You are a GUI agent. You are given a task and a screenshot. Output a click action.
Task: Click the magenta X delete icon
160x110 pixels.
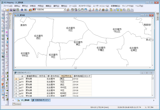point(7,32)
